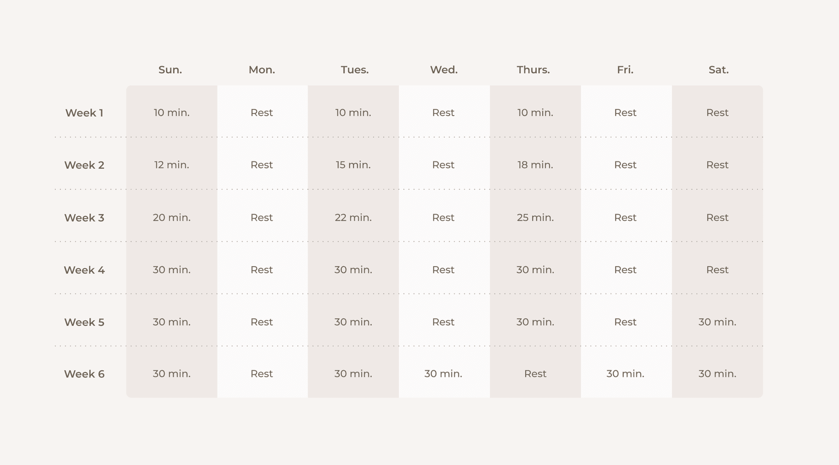Select Week 6 Friday 30 min. cell
This screenshot has height=465, width=839.
[625, 374]
